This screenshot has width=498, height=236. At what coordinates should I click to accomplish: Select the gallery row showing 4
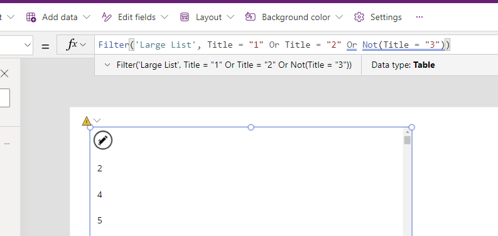(246, 195)
